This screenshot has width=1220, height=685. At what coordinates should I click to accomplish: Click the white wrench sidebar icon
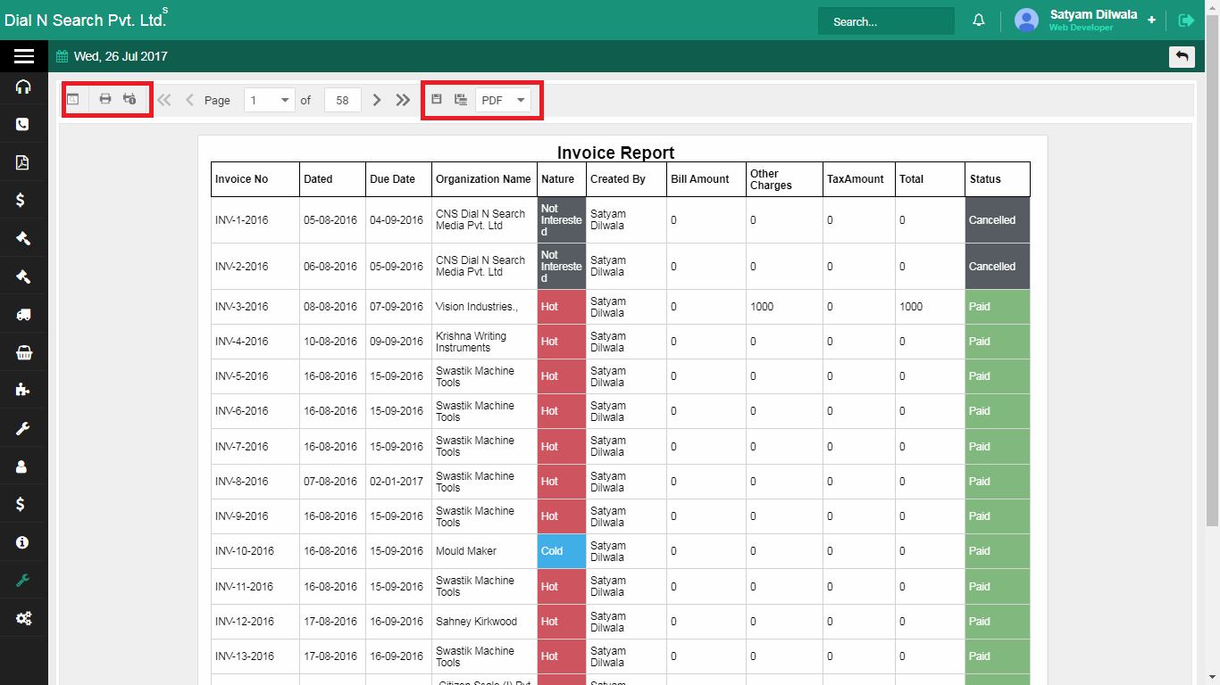click(x=23, y=428)
